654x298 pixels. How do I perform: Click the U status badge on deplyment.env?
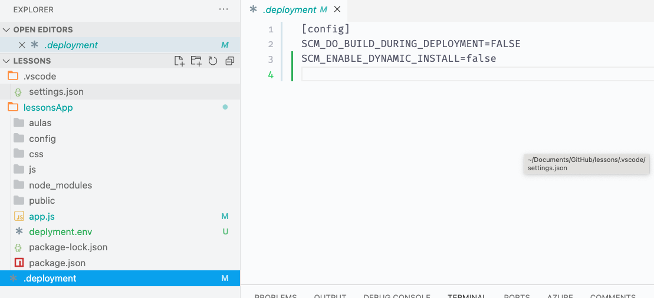(x=225, y=231)
